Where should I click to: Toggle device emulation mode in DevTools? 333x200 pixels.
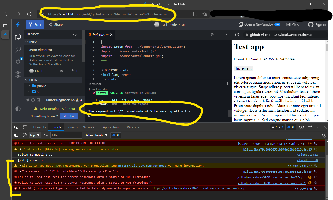pos(24,127)
